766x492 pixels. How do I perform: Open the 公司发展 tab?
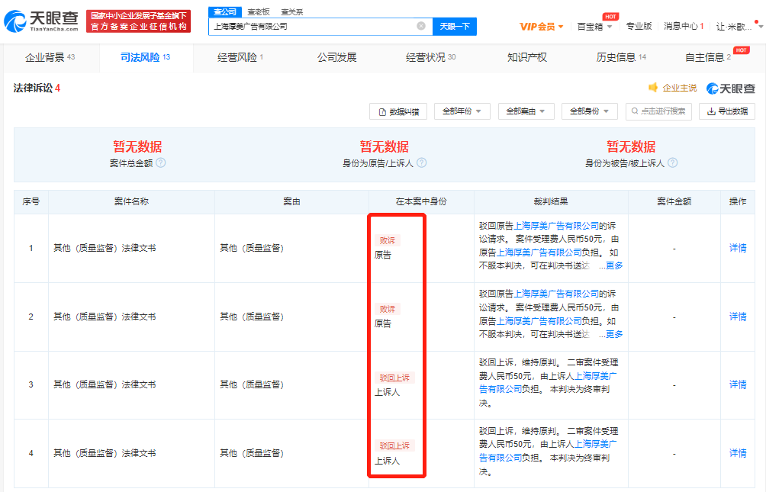click(x=336, y=58)
